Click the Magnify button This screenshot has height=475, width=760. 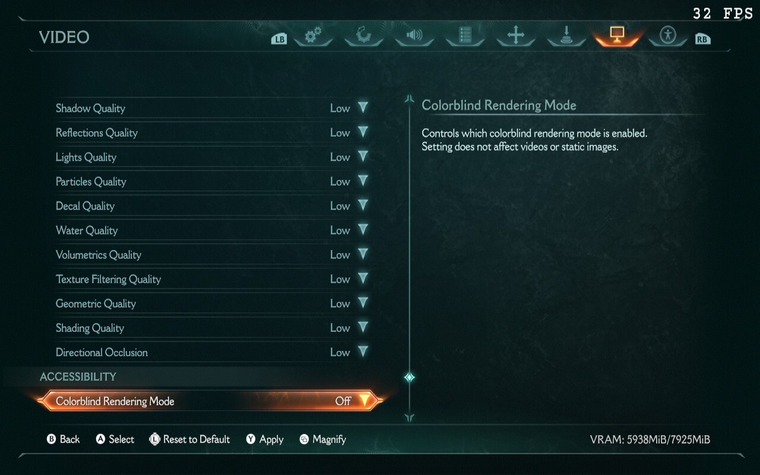tap(322, 439)
